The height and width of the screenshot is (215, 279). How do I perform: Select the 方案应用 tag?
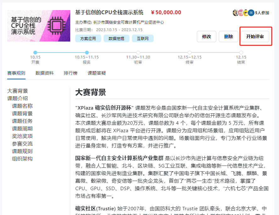point(88,38)
